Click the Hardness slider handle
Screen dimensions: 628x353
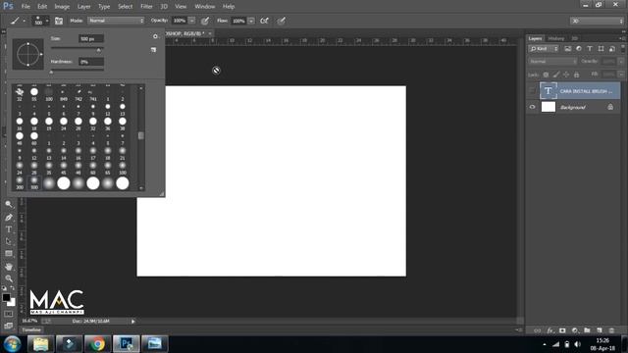51,73
